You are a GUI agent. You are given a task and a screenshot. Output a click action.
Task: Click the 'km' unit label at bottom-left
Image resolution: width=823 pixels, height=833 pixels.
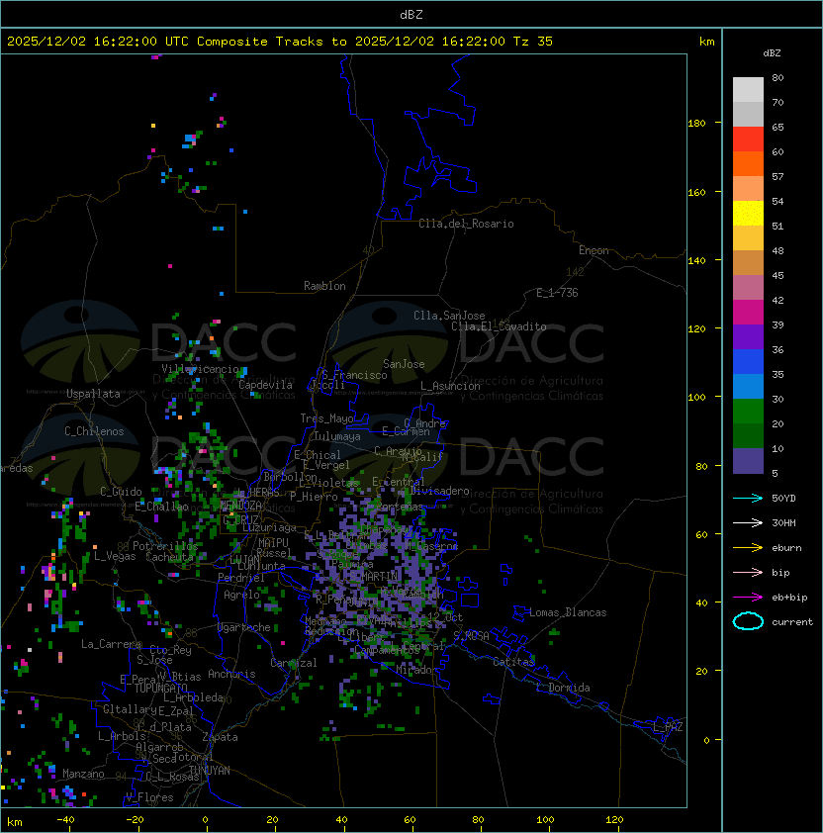(15, 822)
